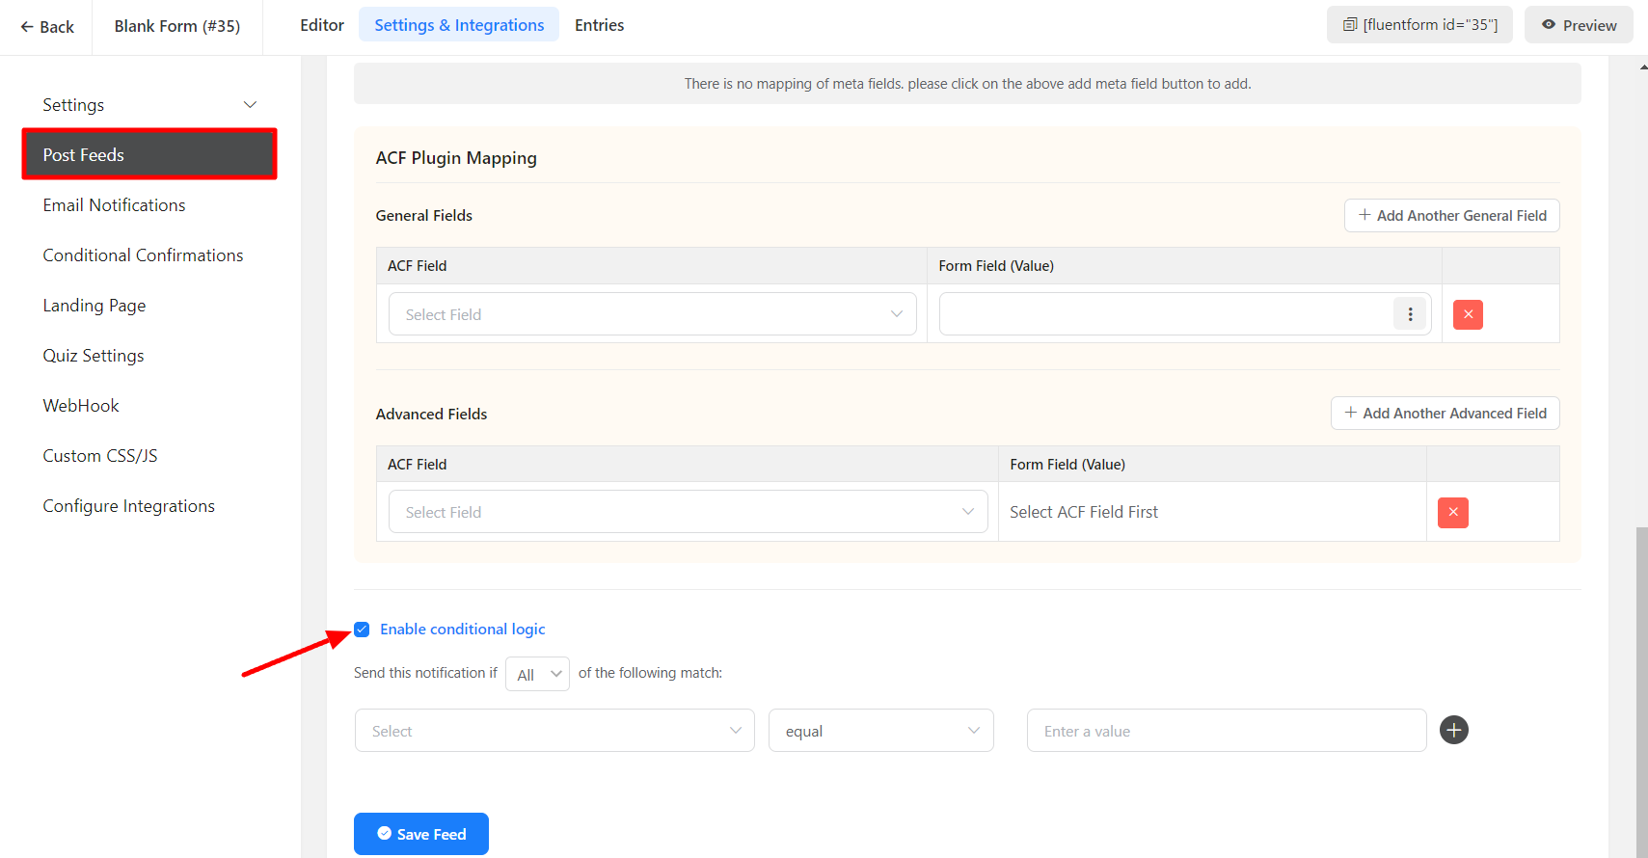Remove the General Fields mapping row
Screen dimensions: 1648x858
pyautogui.click(x=1468, y=314)
